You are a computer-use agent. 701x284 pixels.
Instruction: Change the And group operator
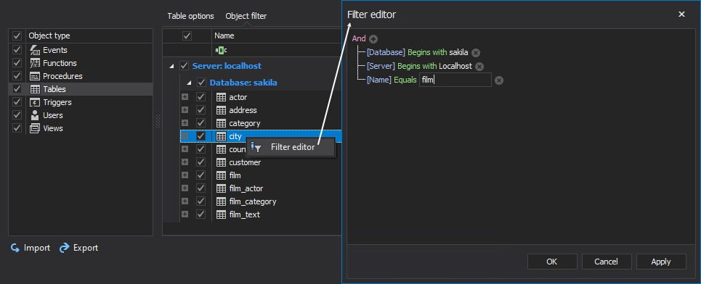click(359, 39)
